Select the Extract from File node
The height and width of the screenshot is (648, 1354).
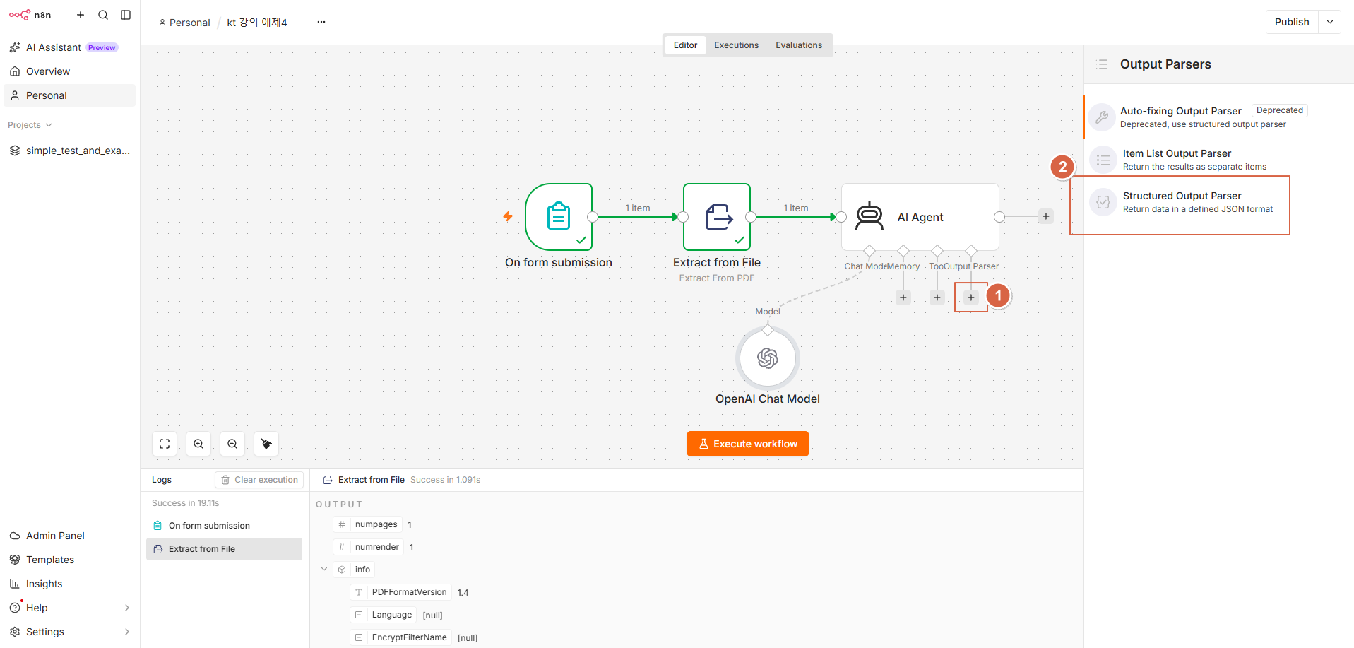(717, 217)
